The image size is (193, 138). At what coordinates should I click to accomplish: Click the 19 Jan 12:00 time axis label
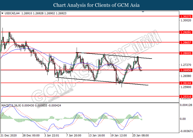[x=119, y=136]
